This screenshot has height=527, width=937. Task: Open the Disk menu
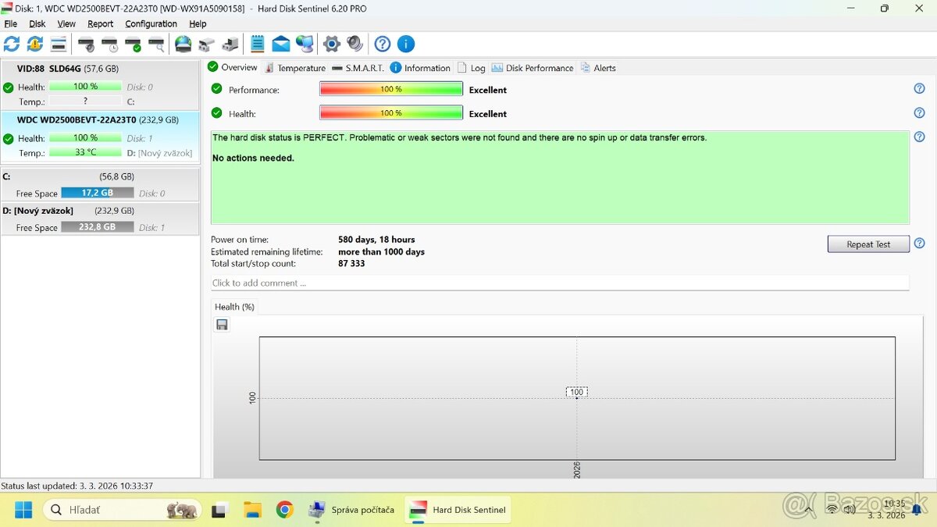(37, 23)
